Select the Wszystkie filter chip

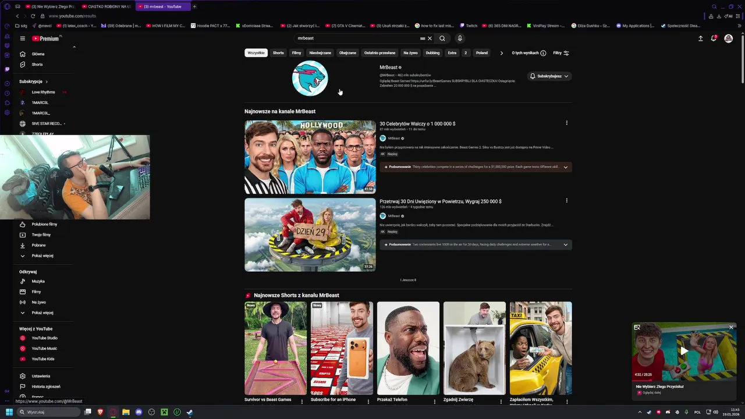click(256, 53)
